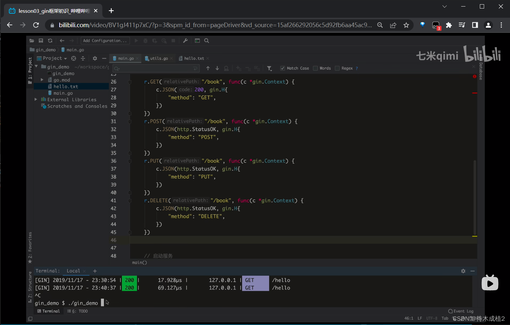Reload the browser page
The height and width of the screenshot is (325, 510).
point(36,25)
